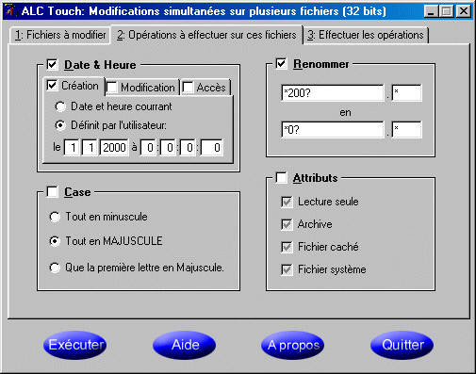This screenshot has width=476, height=374.
Task: Toggle the Fichier caché checkbox
Action: coord(287,247)
